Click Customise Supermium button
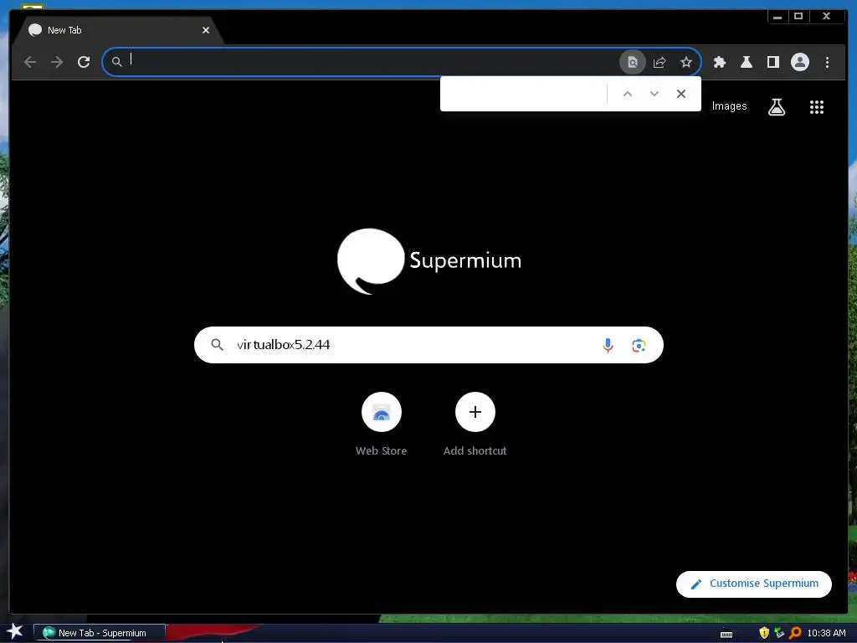This screenshot has height=643, width=857. [x=754, y=584]
